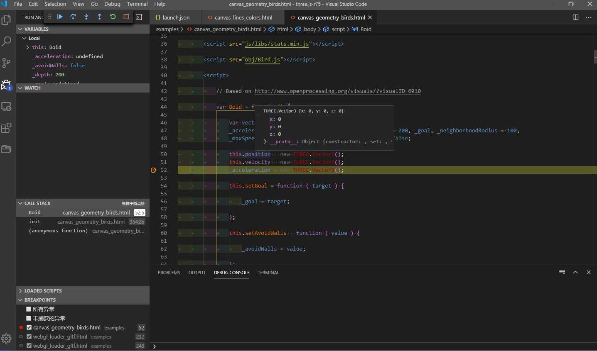Viewport: 597px width, 351px height.
Task: Click the debug Step Into icon
Action: [86, 17]
